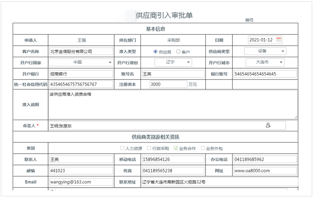
Task: Enable the 行政采购 checkbox
Action: pyautogui.click(x=149, y=148)
